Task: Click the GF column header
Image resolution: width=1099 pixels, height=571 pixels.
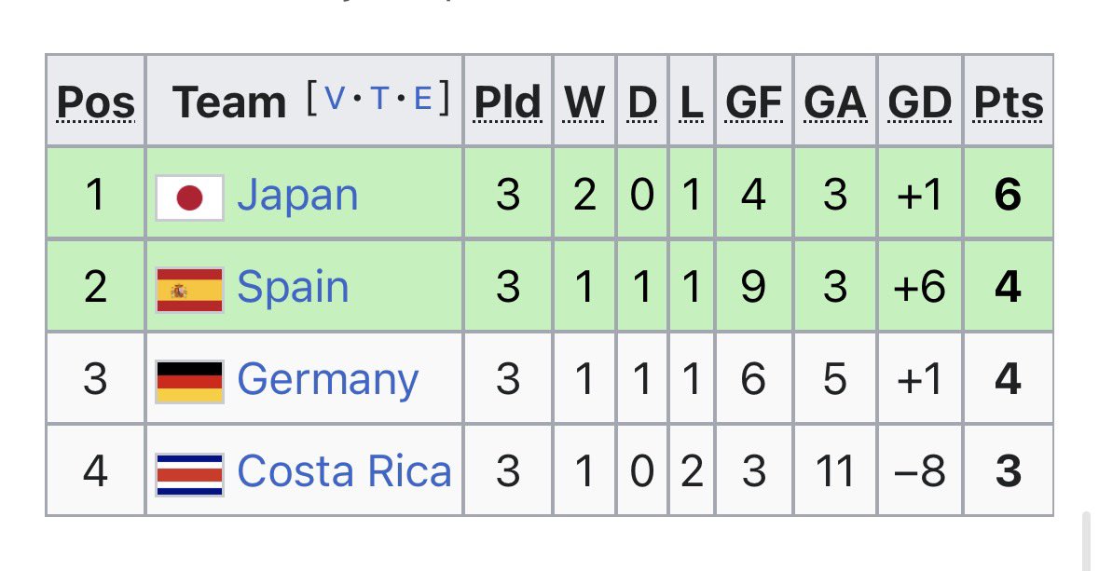Action: click(x=753, y=103)
